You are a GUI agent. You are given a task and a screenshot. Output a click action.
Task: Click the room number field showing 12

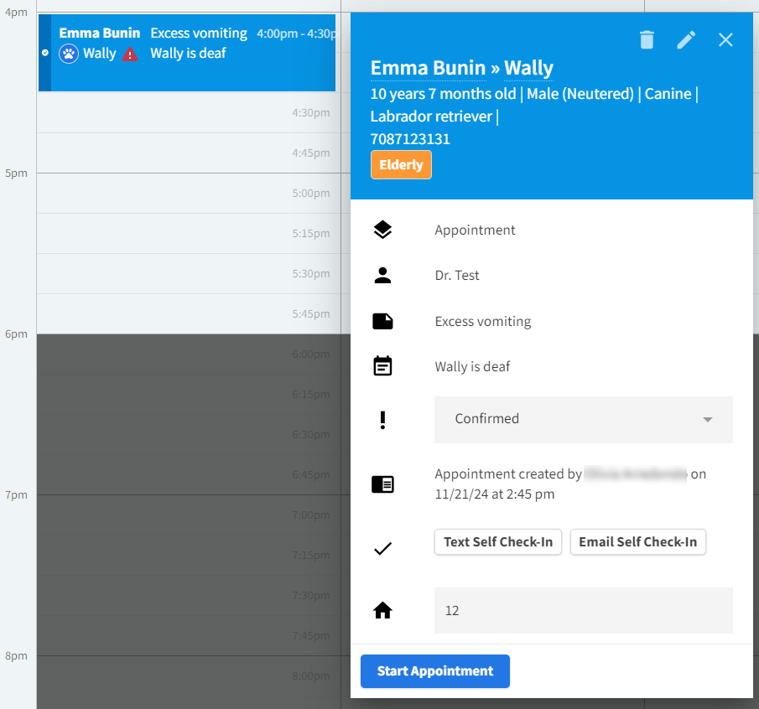coord(583,611)
